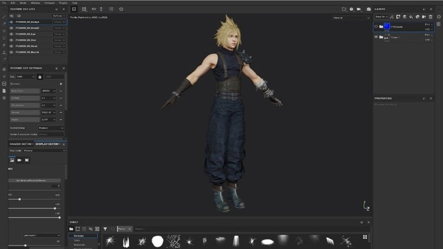Viewport: 443px width, 249px height.
Task: Open the folder icon in the Shelf toolbar
Action: point(71,229)
